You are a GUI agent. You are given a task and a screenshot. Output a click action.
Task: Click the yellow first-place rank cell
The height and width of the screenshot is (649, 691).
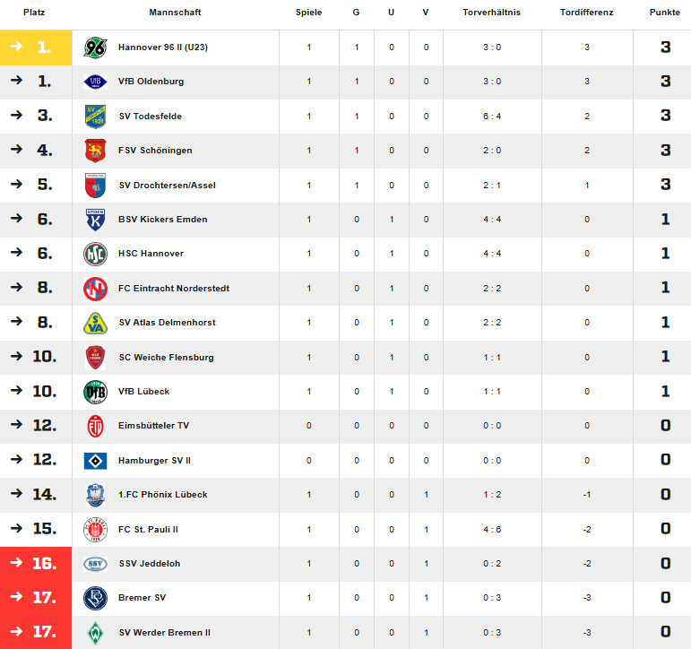pos(36,48)
